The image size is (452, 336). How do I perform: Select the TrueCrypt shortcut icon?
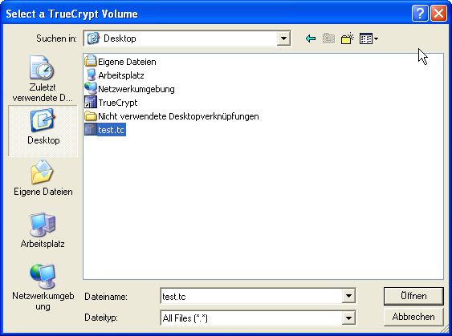click(91, 102)
